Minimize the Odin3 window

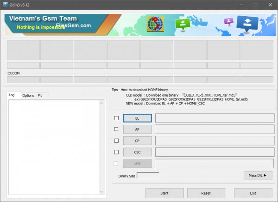[241, 5]
